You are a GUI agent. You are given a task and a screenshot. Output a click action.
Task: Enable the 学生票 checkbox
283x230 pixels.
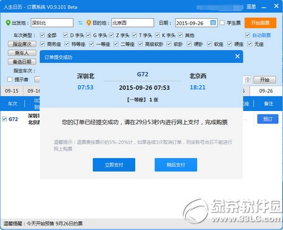(222, 23)
